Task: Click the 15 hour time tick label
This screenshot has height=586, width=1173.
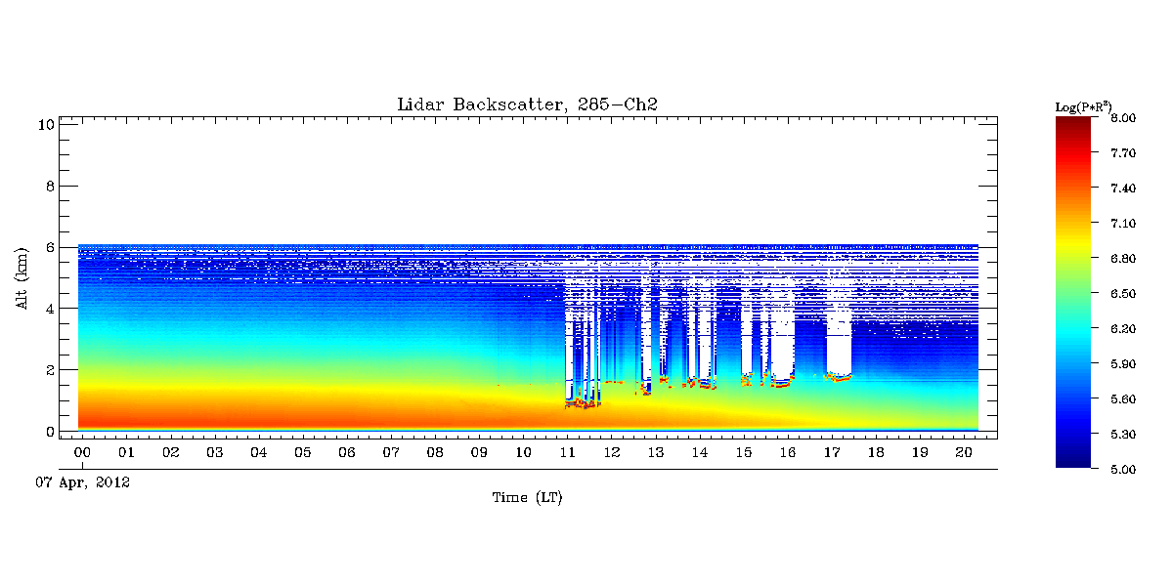Action: (744, 453)
